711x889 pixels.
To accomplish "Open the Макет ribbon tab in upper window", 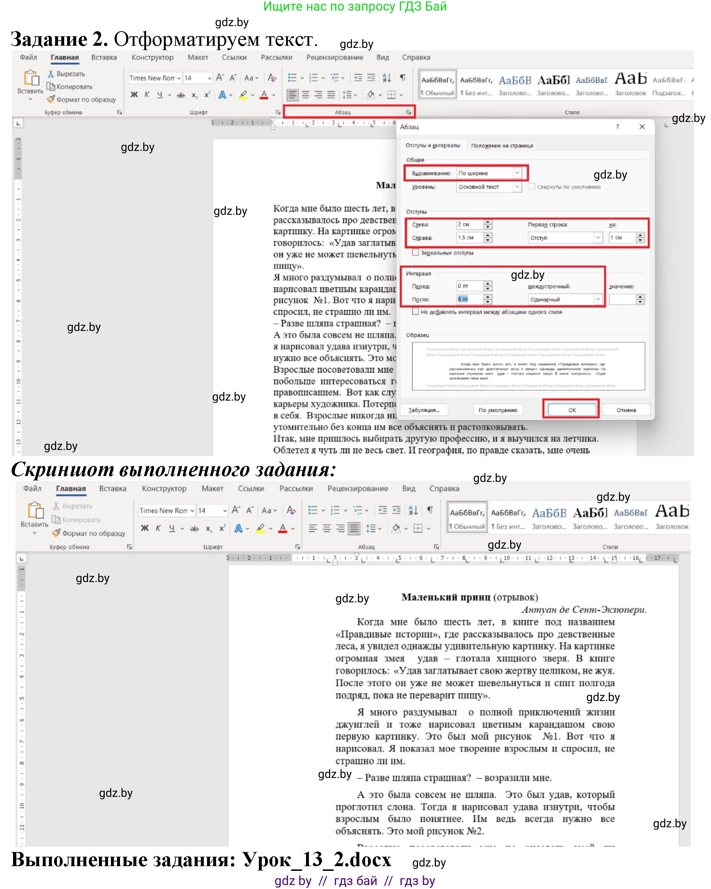I will pos(198,57).
